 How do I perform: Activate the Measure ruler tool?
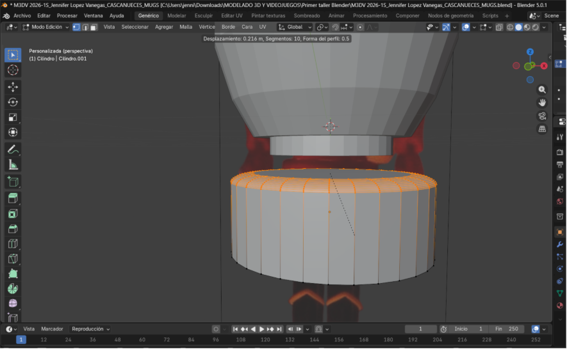click(x=13, y=164)
